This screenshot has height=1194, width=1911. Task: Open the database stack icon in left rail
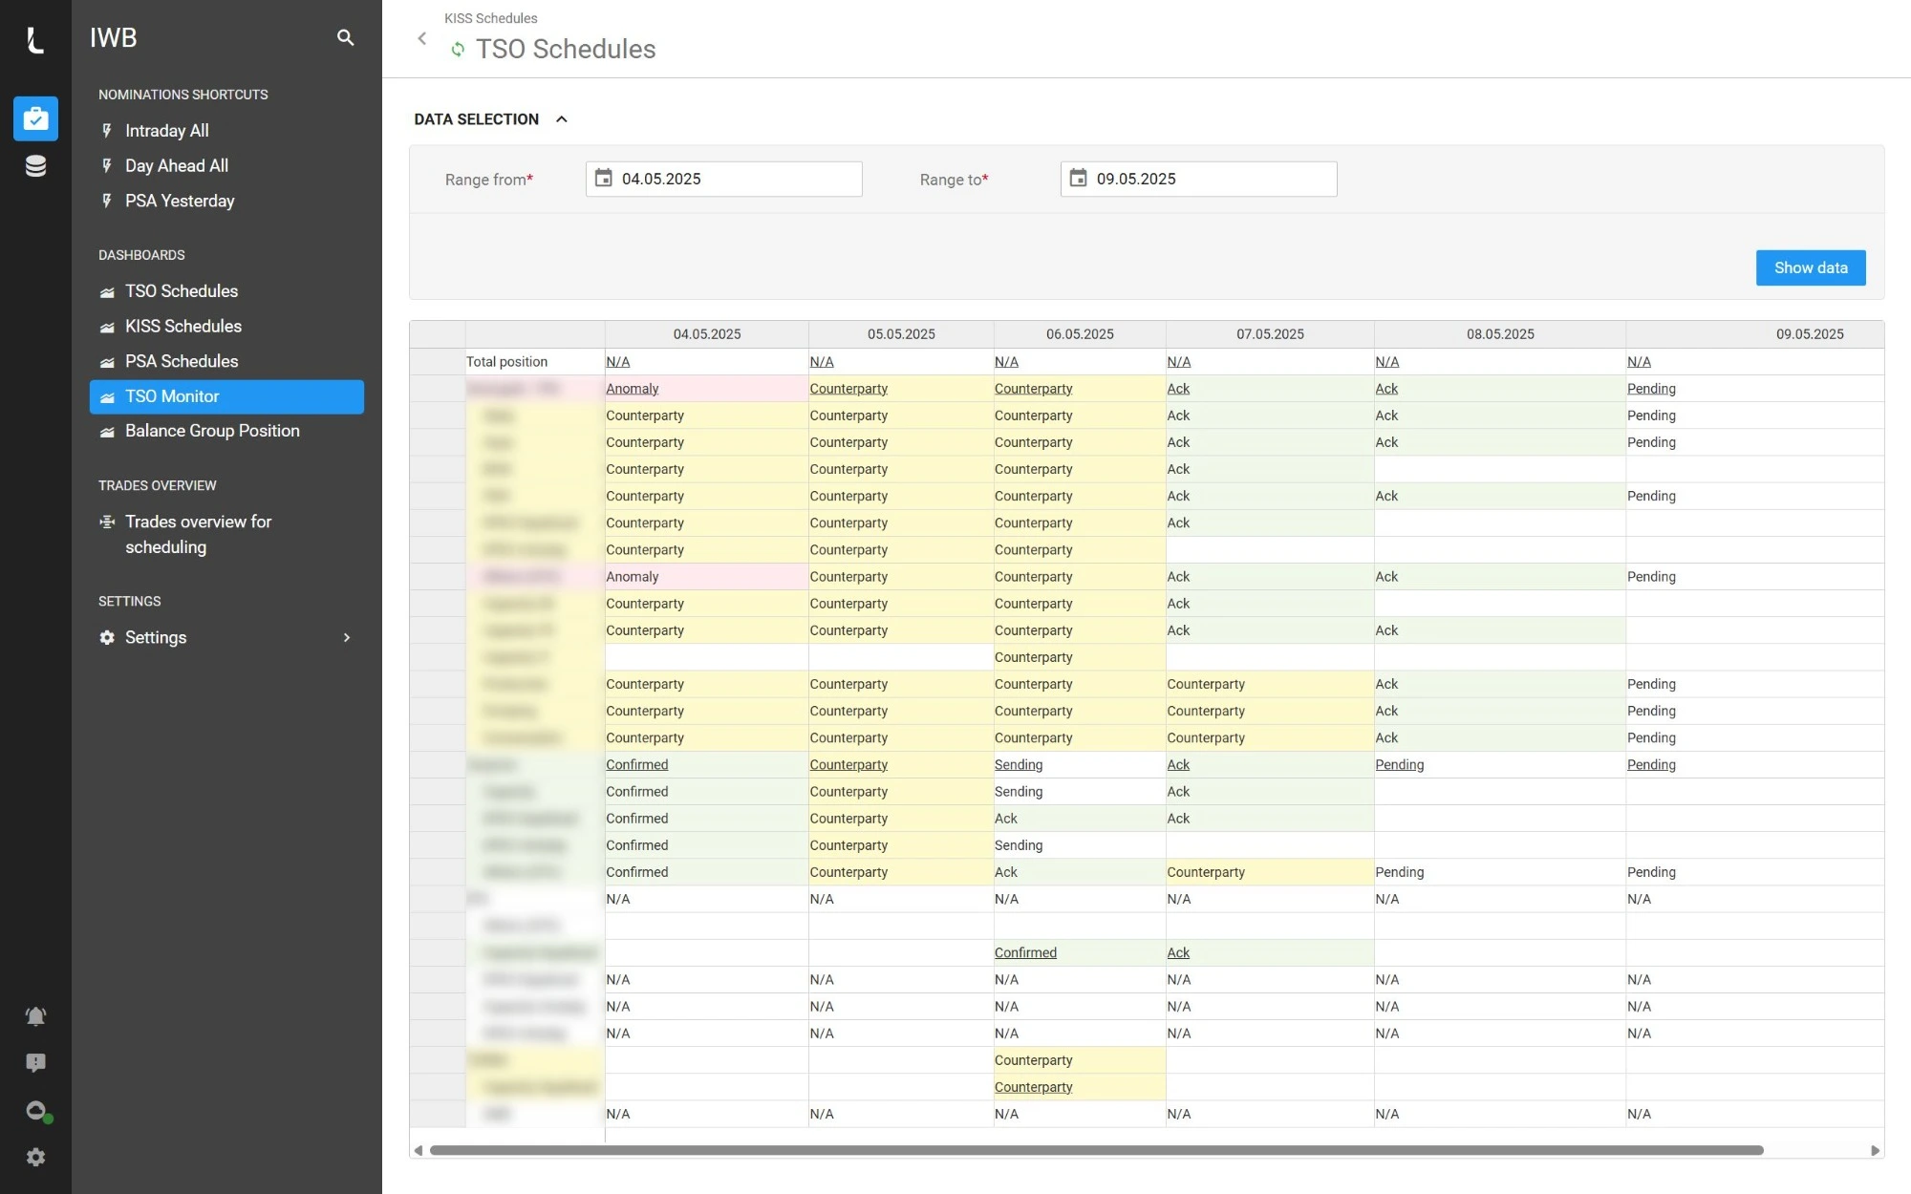(35, 166)
